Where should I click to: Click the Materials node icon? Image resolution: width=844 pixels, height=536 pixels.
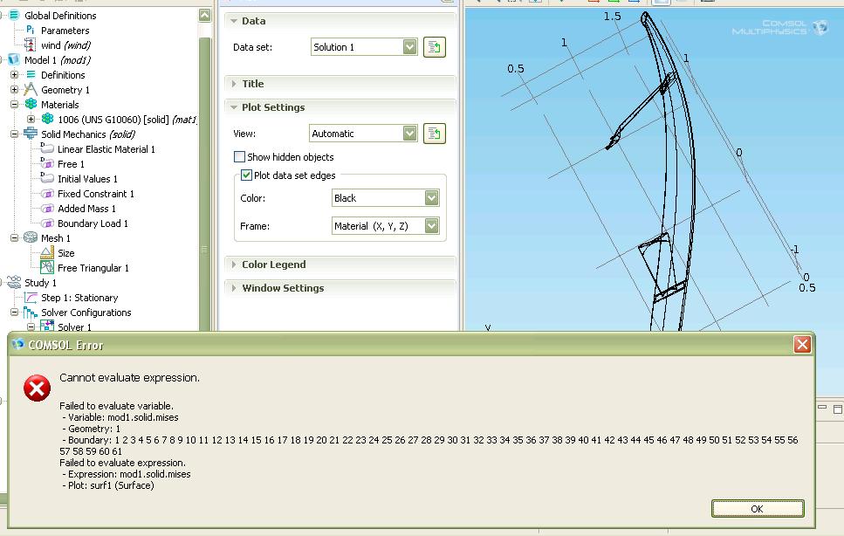pos(31,105)
